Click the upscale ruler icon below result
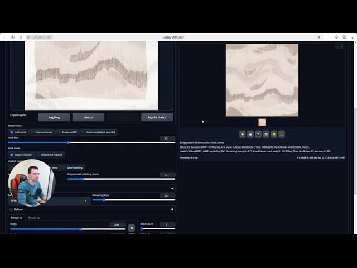The height and width of the screenshot is (268, 357). click(x=282, y=134)
